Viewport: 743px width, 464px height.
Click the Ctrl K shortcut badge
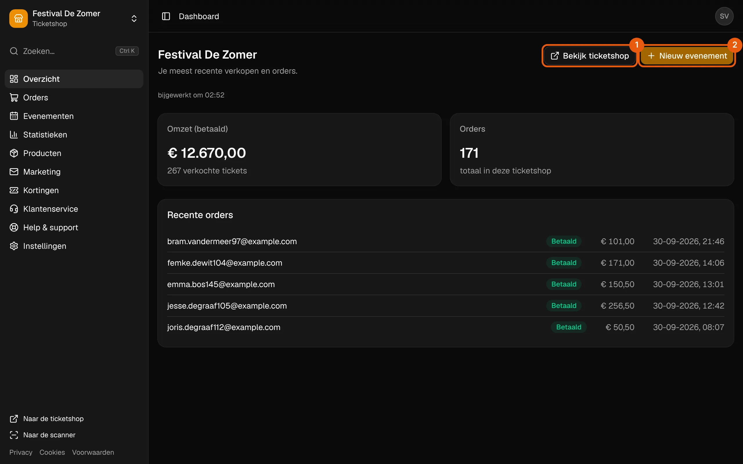(x=127, y=51)
